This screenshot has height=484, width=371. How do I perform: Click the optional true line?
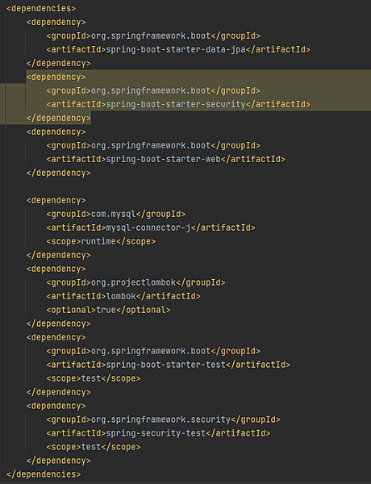[x=108, y=310]
